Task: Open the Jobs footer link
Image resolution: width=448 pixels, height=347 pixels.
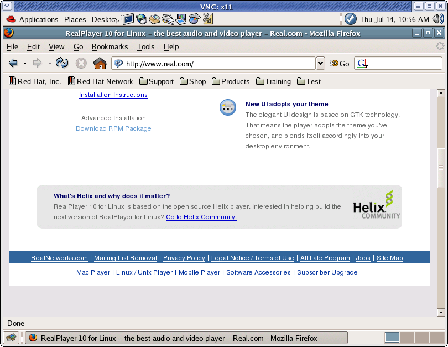Action: [x=363, y=258]
